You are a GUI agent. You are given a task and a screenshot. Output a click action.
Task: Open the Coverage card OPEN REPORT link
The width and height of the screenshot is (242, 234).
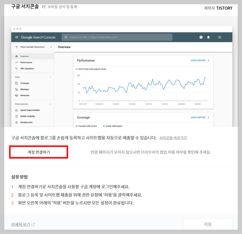click(x=200, y=118)
